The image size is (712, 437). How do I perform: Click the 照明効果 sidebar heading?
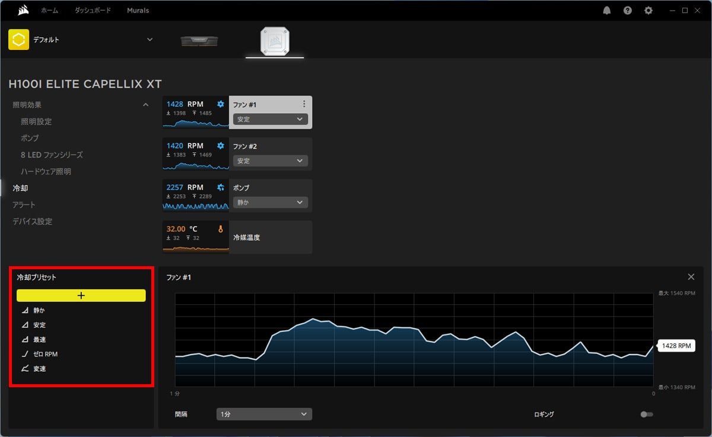pos(27,105)
